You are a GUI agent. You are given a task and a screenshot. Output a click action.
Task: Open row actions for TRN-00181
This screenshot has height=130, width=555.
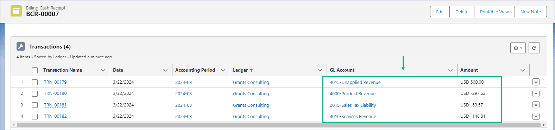pos(536,105)
